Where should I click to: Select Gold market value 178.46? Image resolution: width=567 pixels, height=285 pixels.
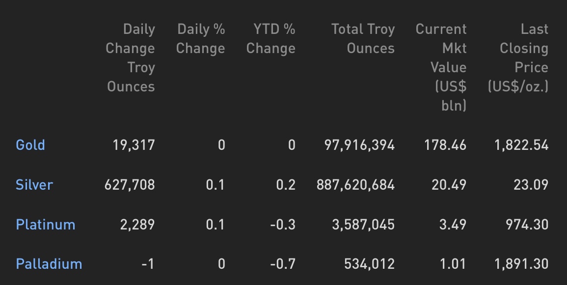[x=445, y=145]
